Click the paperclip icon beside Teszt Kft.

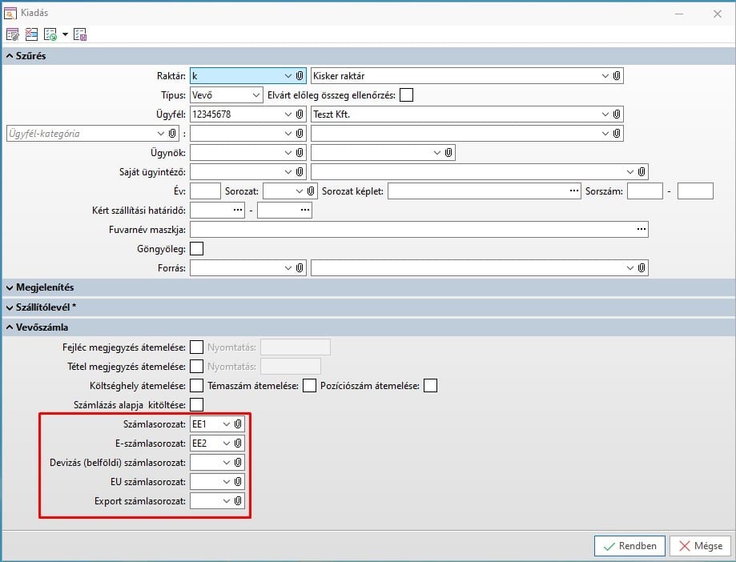[x=617, y=114]
